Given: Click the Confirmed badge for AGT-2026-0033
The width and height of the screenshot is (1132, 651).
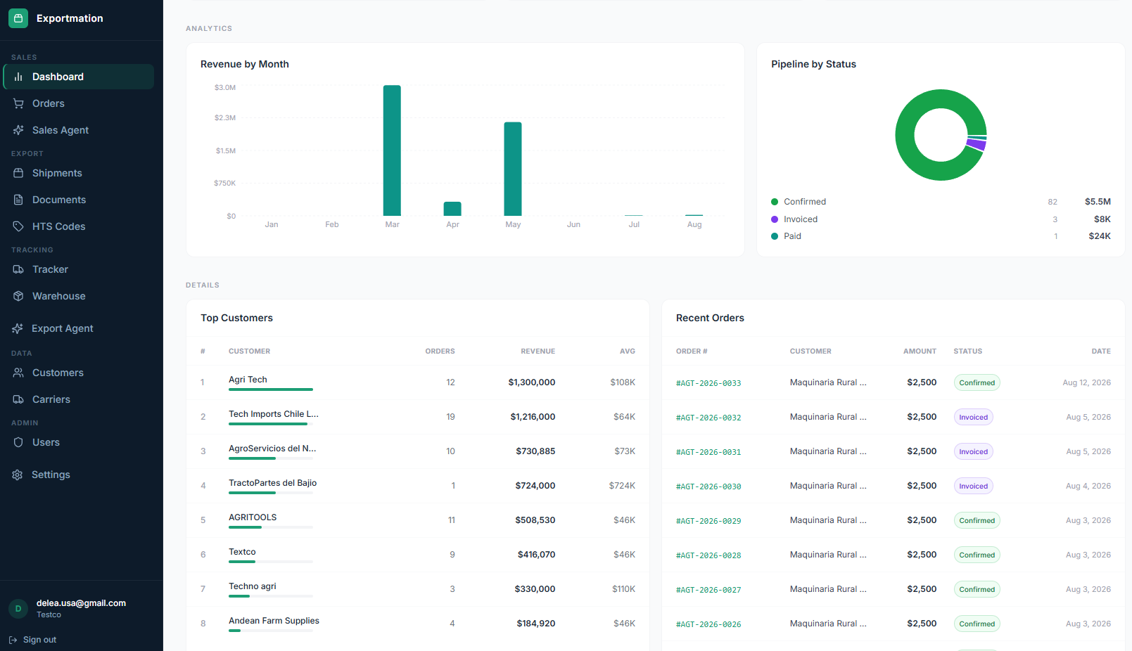Looking at the screenshot, I should click(977, 382).
